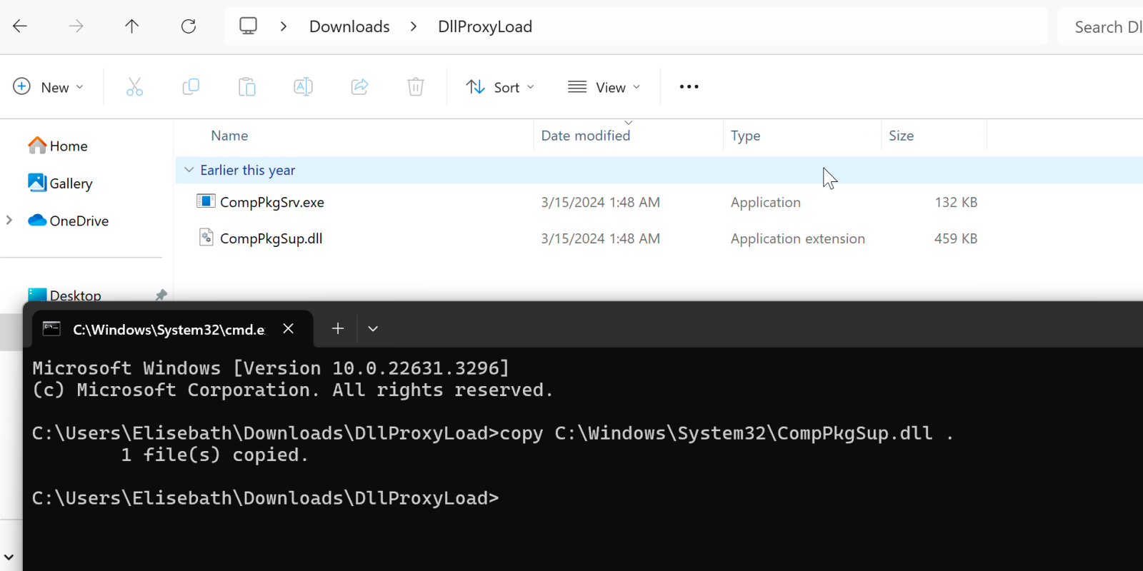Click the Paste clipboard icon
Screen dimensions: 1143x571
tap(247, 87)
